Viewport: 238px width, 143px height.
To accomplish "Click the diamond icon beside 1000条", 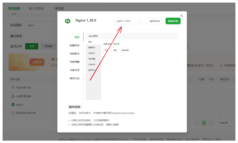I will [221, 66].
